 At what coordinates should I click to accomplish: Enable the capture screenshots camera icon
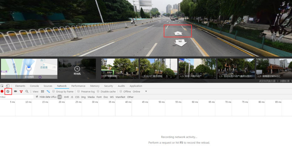pos(16,91)
